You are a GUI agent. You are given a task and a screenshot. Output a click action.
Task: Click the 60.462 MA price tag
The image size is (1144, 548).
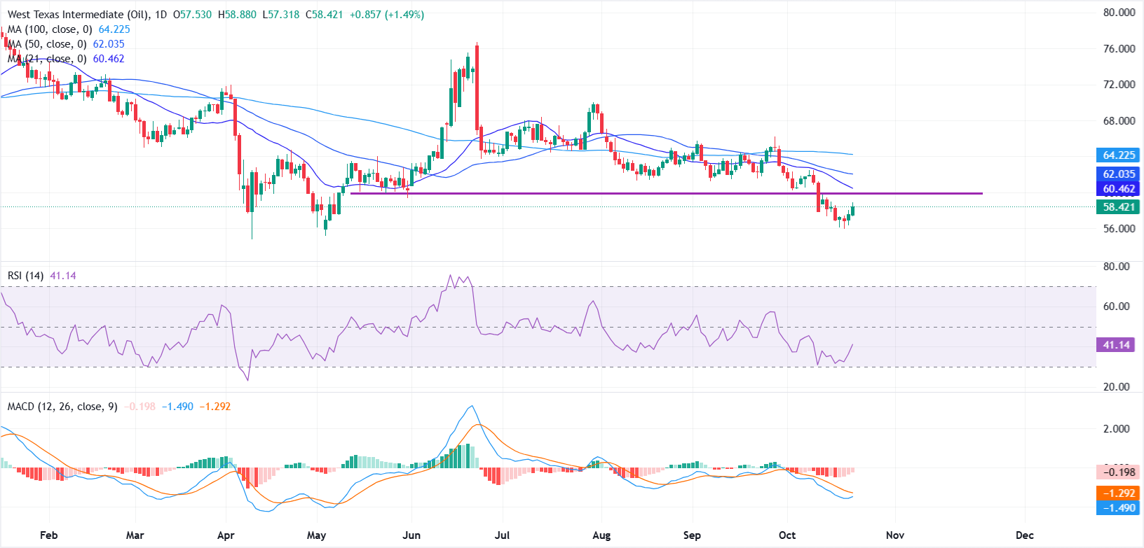[1118, 189]
